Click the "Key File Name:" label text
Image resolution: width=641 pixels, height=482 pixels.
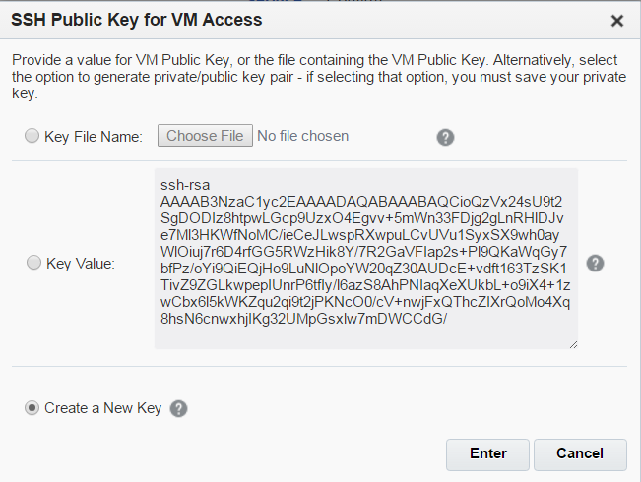(x=95, y=137)
